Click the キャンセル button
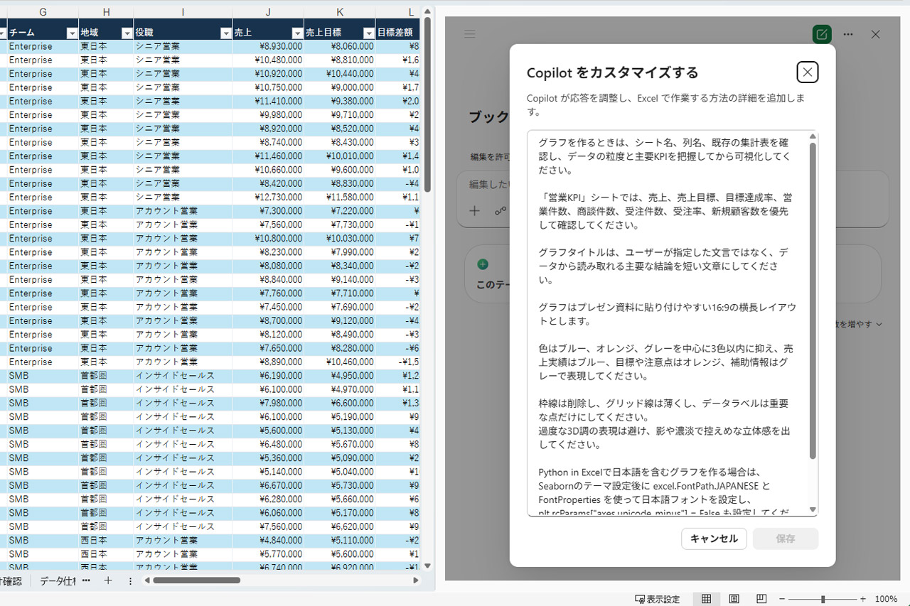 pos(714,539)
